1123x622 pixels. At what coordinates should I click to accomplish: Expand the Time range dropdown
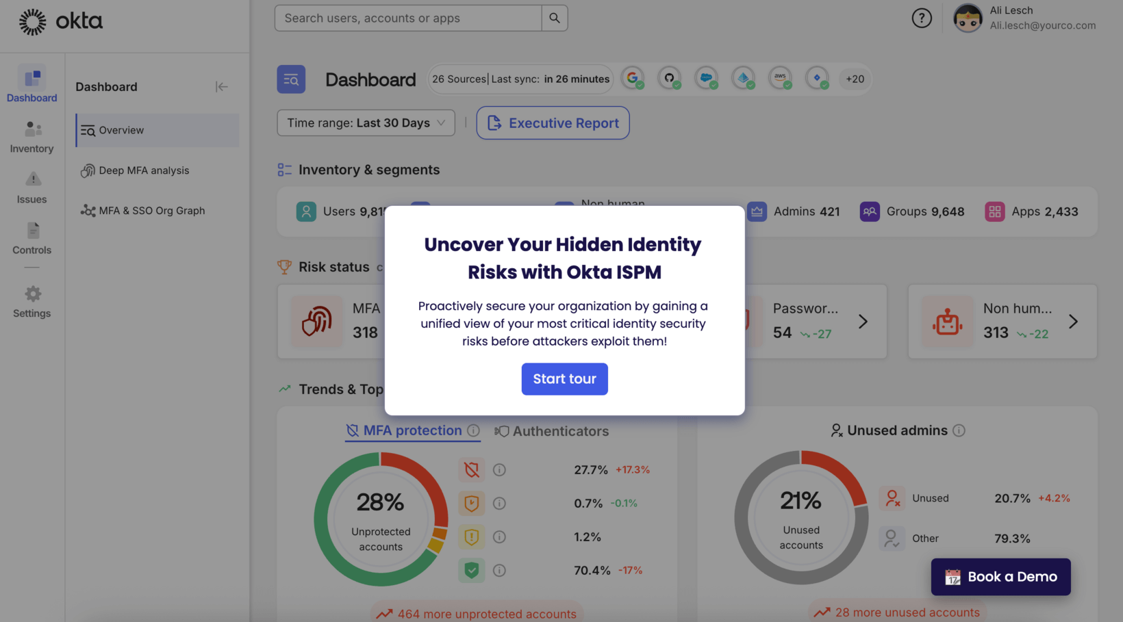[366, 123]
